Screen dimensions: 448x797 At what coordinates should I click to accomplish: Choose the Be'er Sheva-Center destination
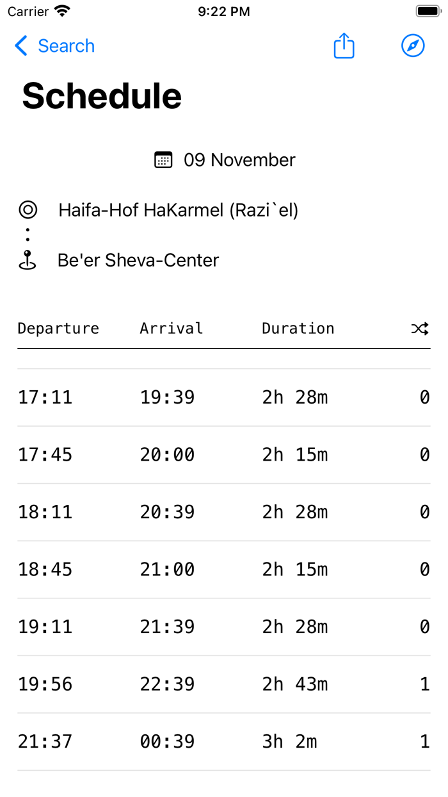coord(138,259)
